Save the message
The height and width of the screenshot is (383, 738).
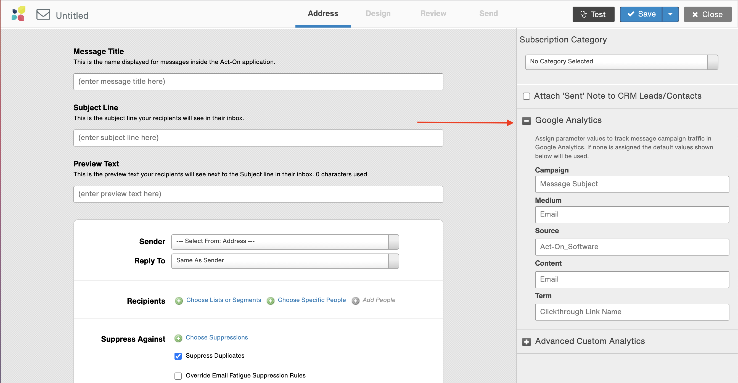pyautogui.click(x=641, y=14)
